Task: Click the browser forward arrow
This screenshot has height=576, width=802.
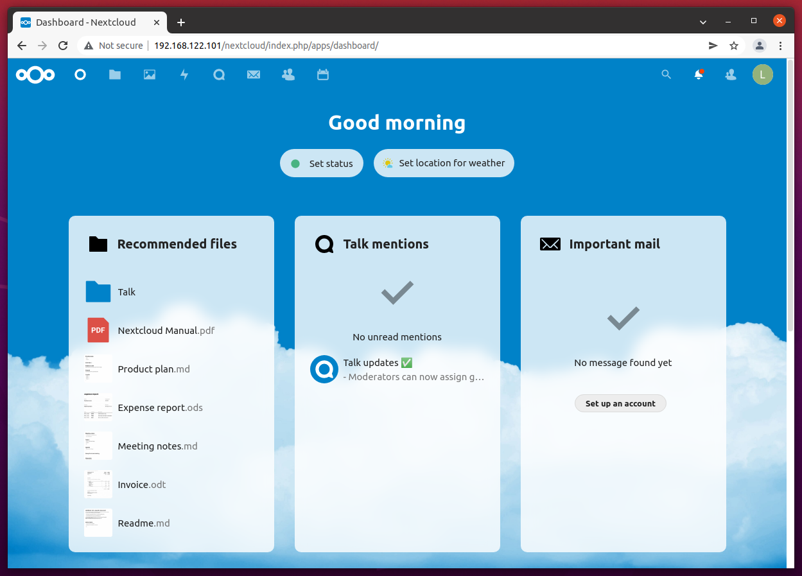Action: [x=42, y=46]
